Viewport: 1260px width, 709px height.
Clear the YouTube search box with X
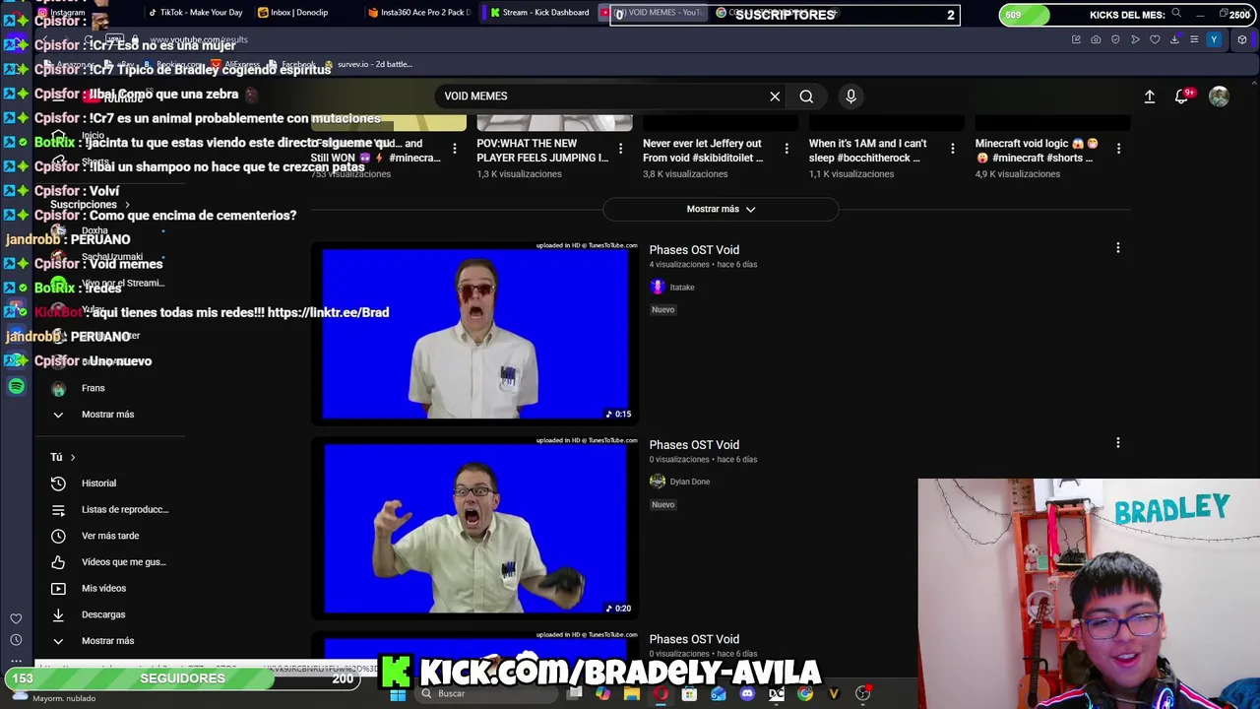[x=775, y=97]
